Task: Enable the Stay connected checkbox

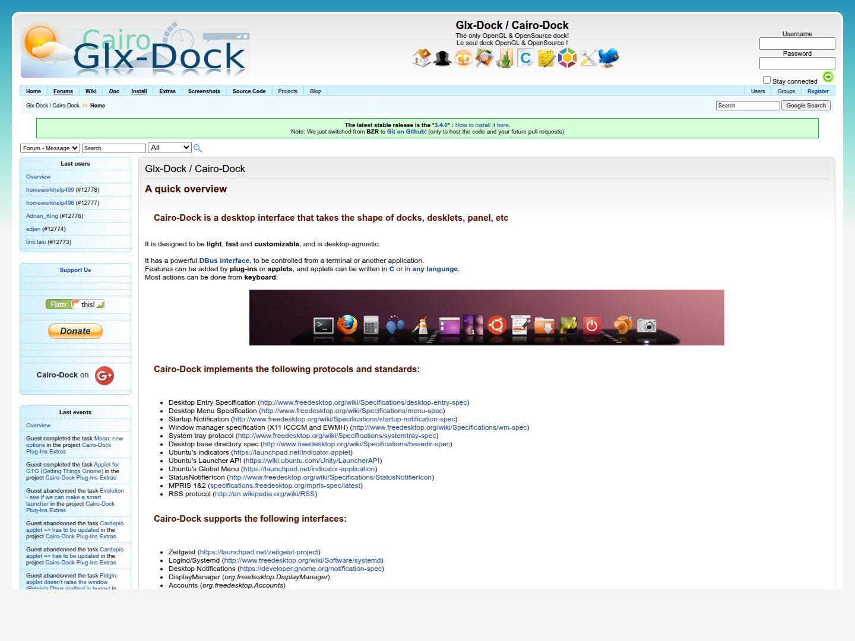Action: click(767, 80)
